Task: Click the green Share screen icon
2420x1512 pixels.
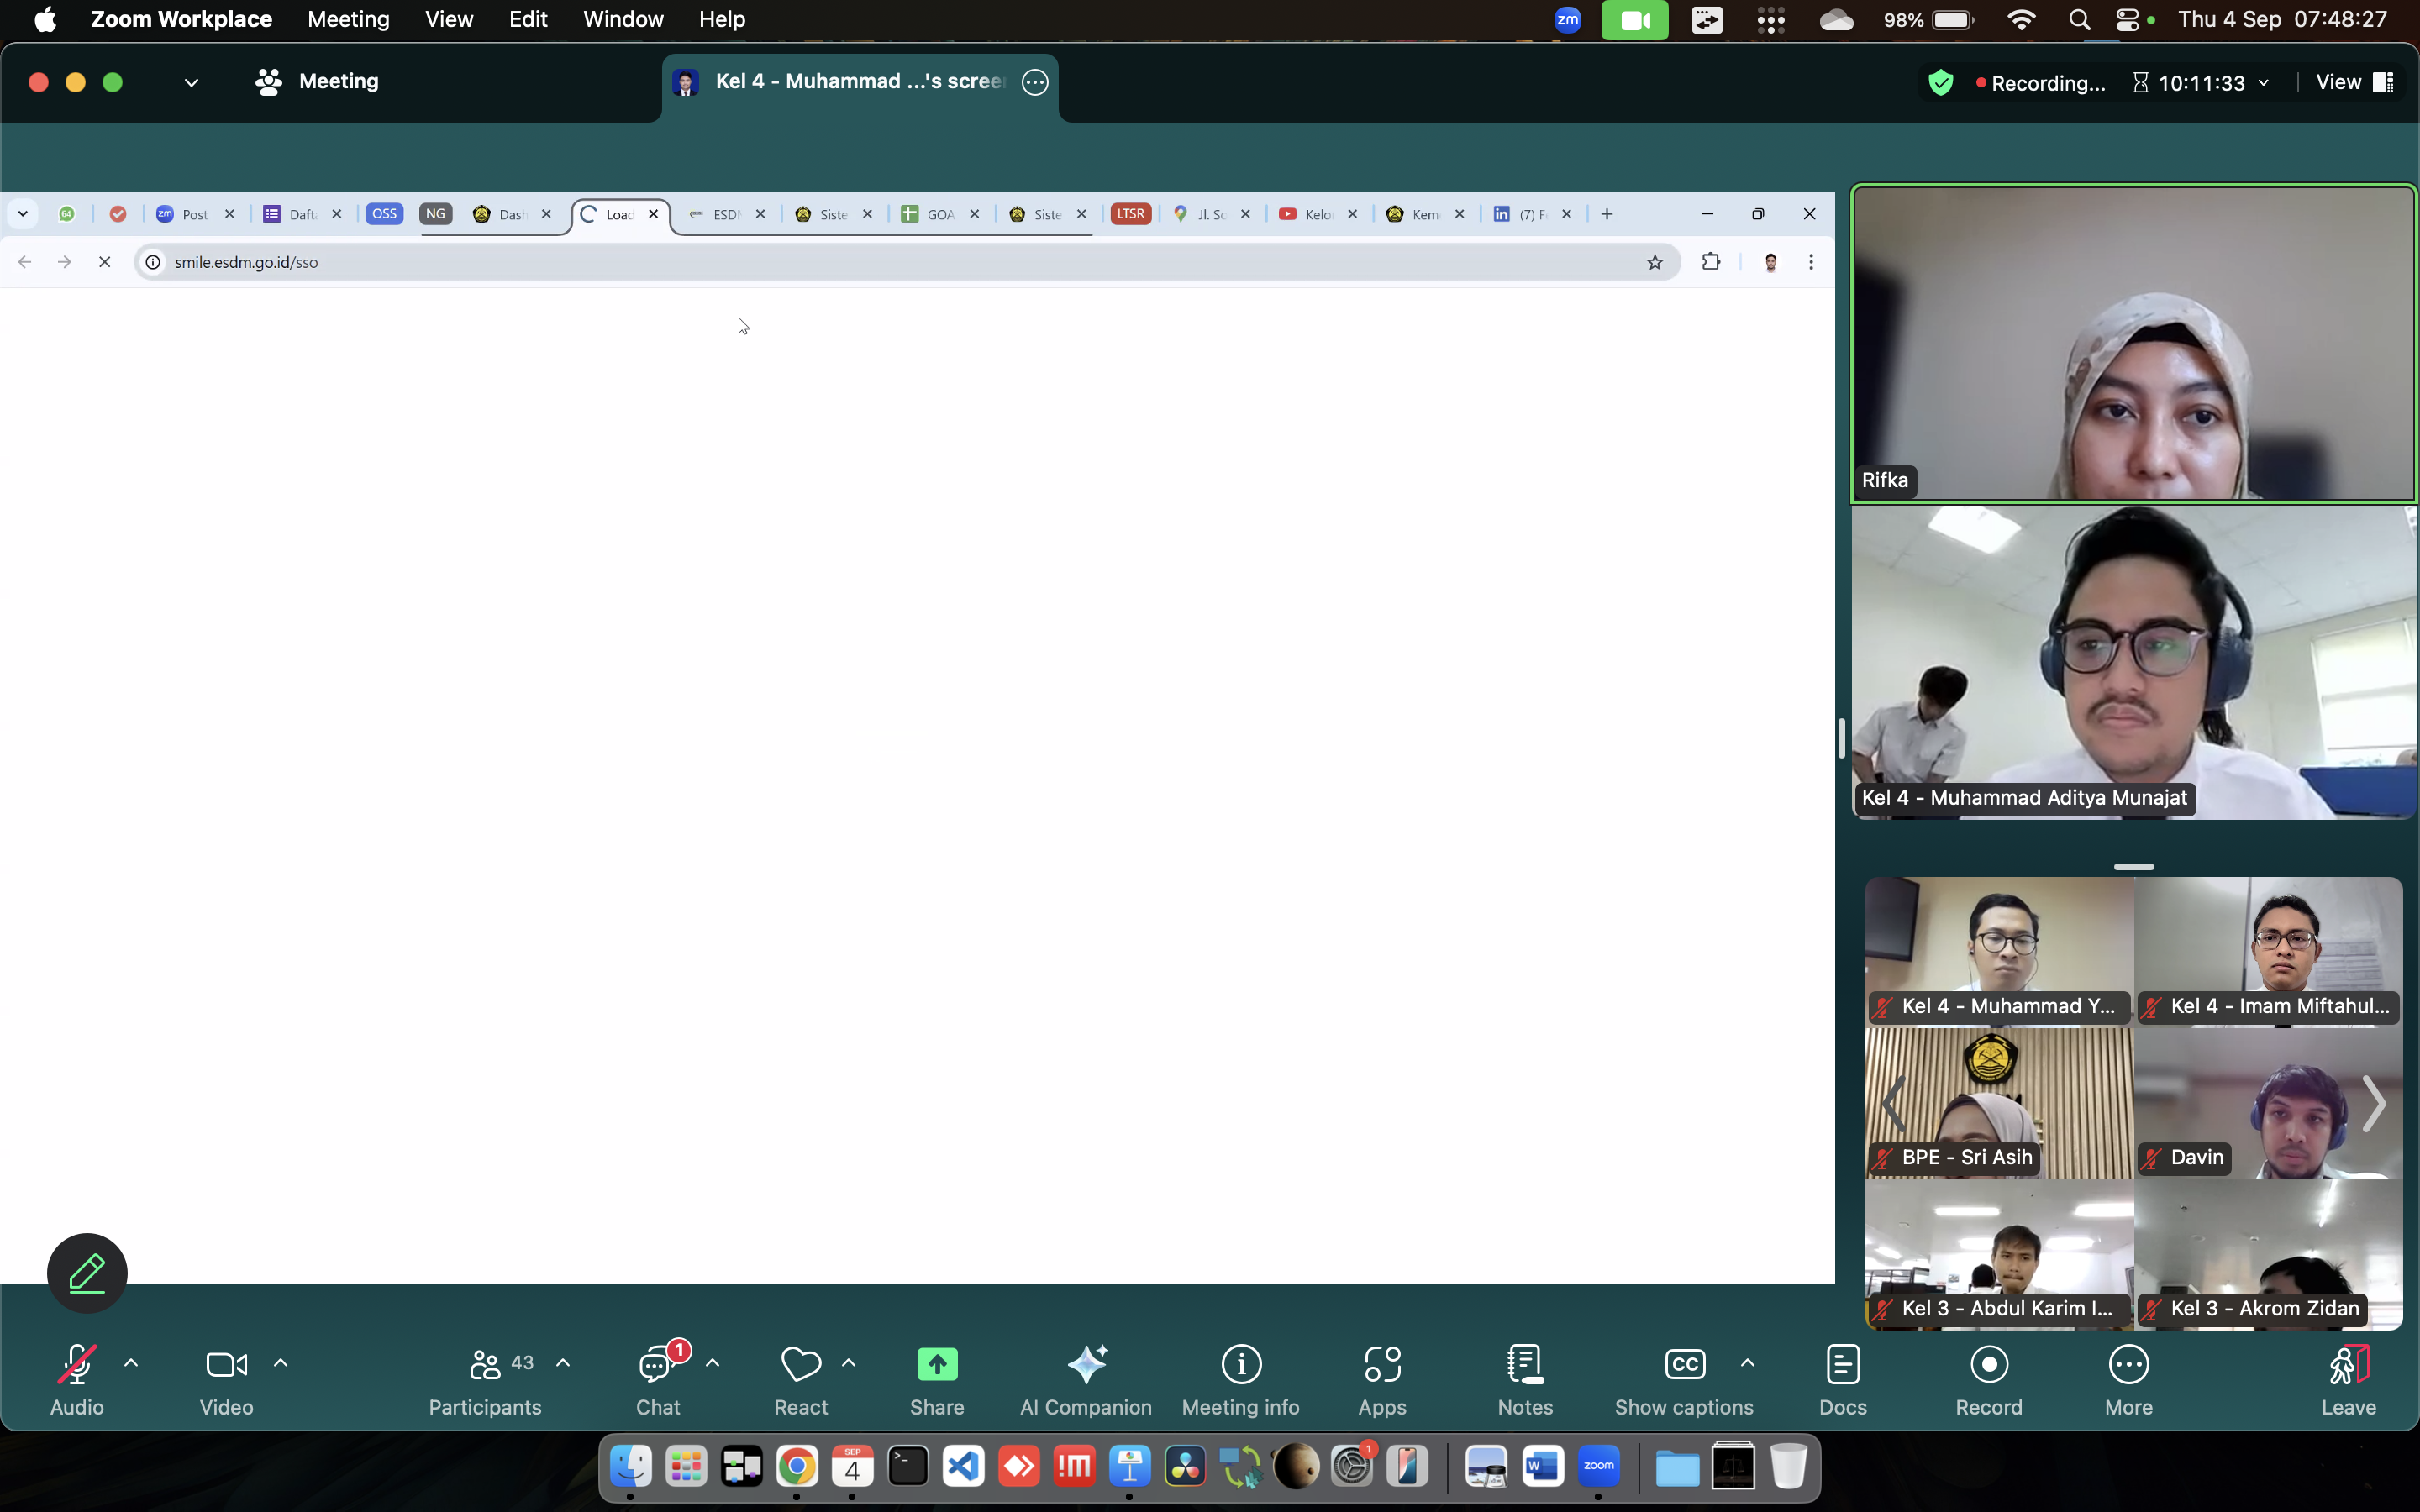Action: (x=936, y=1364)
